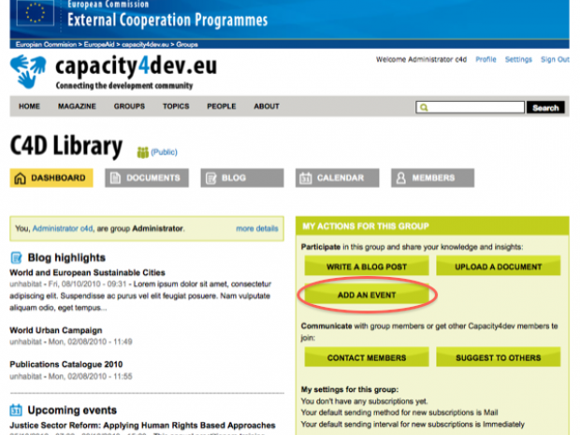Go to the Calendar tab

tap(336, 178)
